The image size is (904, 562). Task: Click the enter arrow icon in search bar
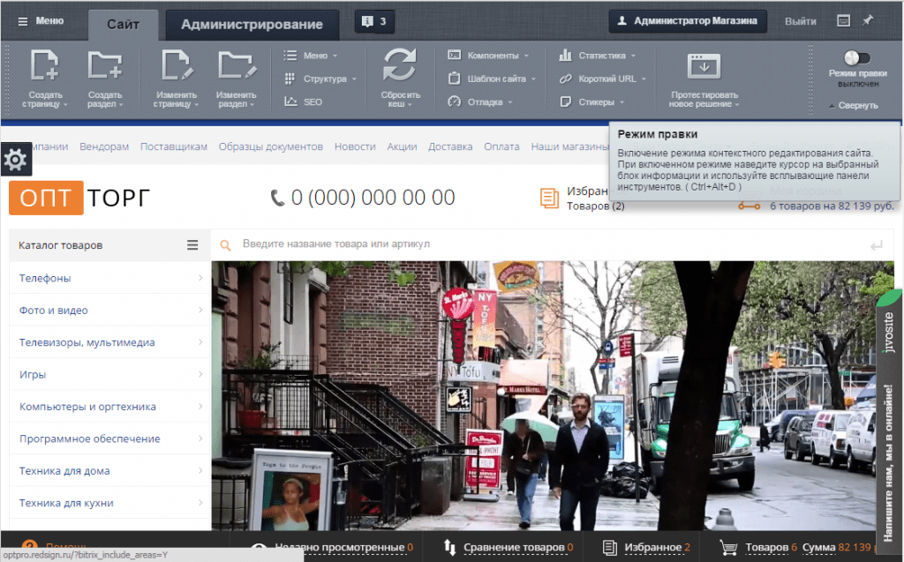(877, 245)
